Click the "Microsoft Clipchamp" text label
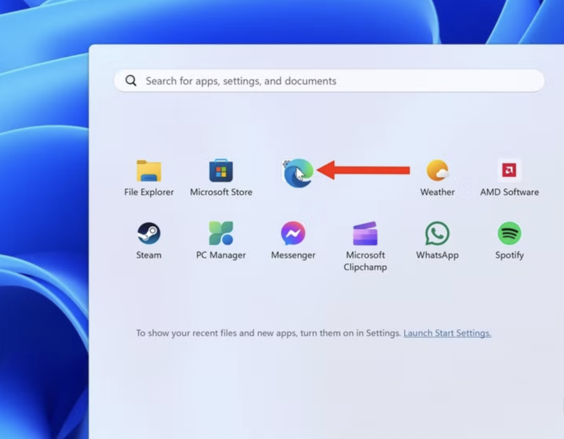 pos(365,261)
